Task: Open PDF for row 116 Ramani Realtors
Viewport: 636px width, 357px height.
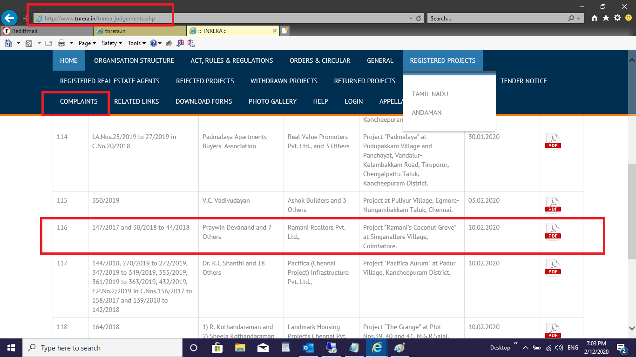Action: click(x=553, y=231)
